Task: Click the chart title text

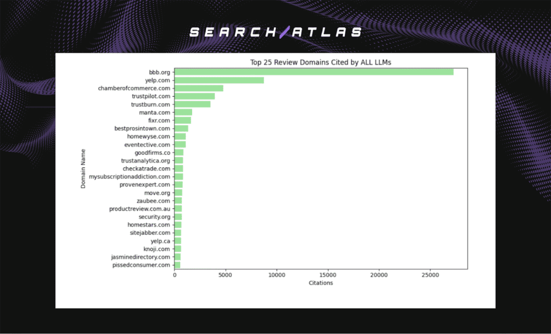Action: click(x=321, y=62)
